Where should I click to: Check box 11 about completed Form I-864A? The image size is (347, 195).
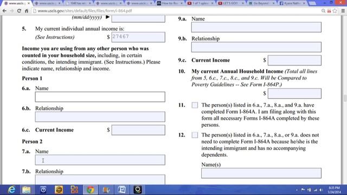click(195, 105)
